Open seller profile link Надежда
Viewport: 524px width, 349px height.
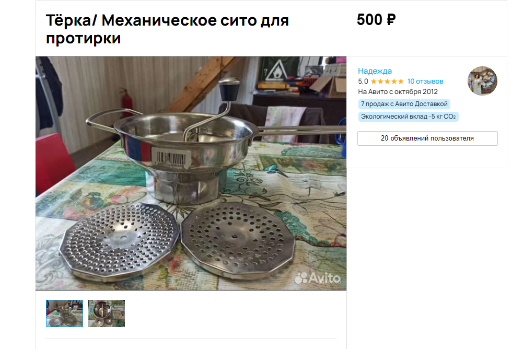click(x=375, y=71)
